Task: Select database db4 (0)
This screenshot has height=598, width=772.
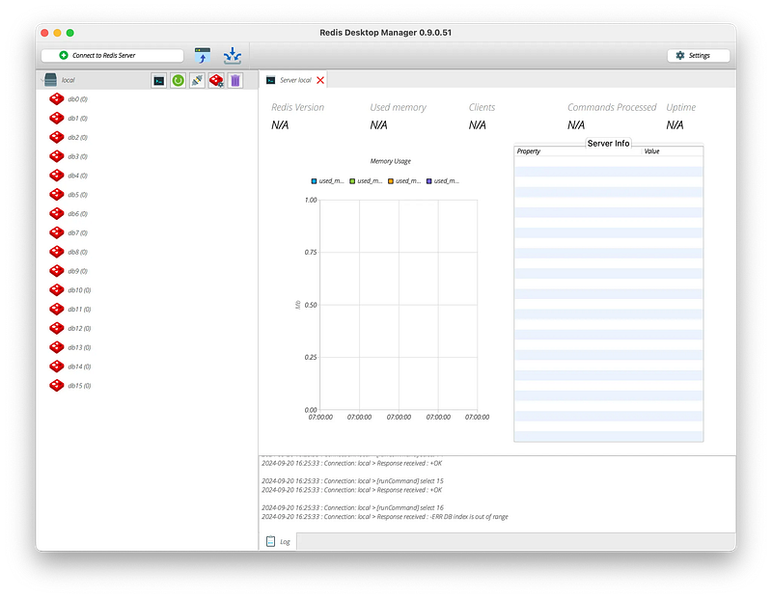Action: point(78,176)
